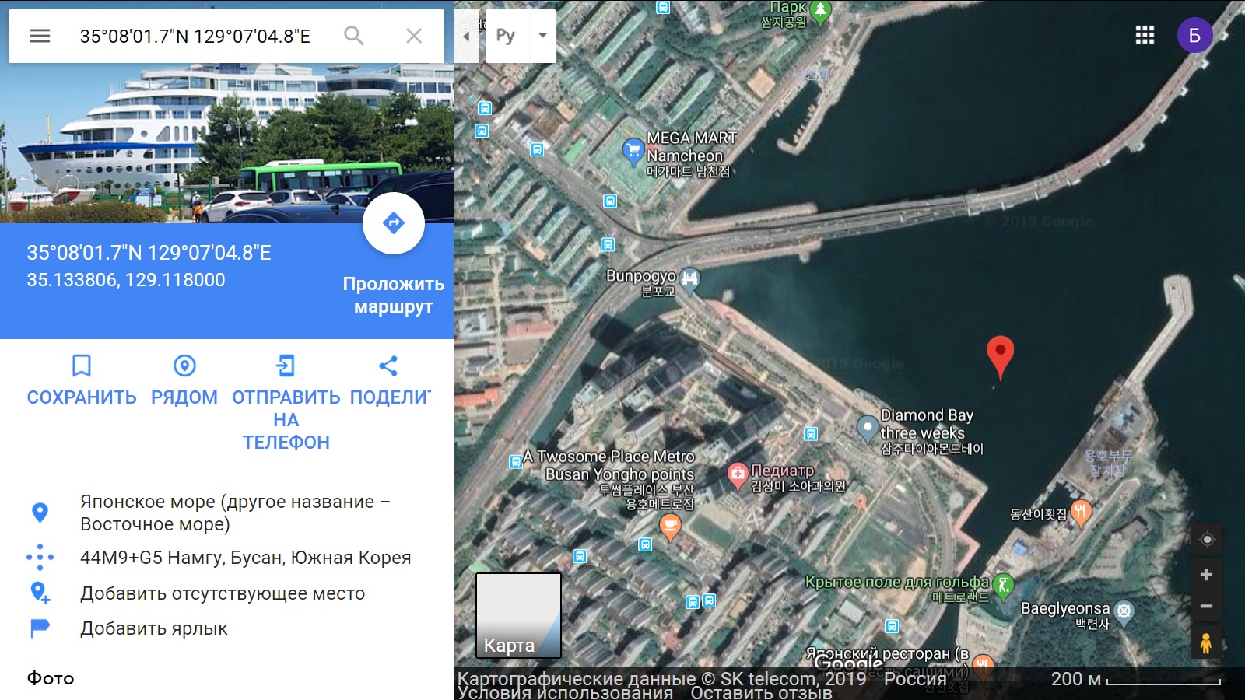Show my location target button
Screen dimensions: 1245x700
[x=1206, y=539]
